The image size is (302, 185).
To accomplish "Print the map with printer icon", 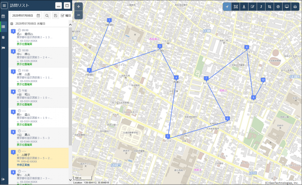I will click(x=295, y=7).
